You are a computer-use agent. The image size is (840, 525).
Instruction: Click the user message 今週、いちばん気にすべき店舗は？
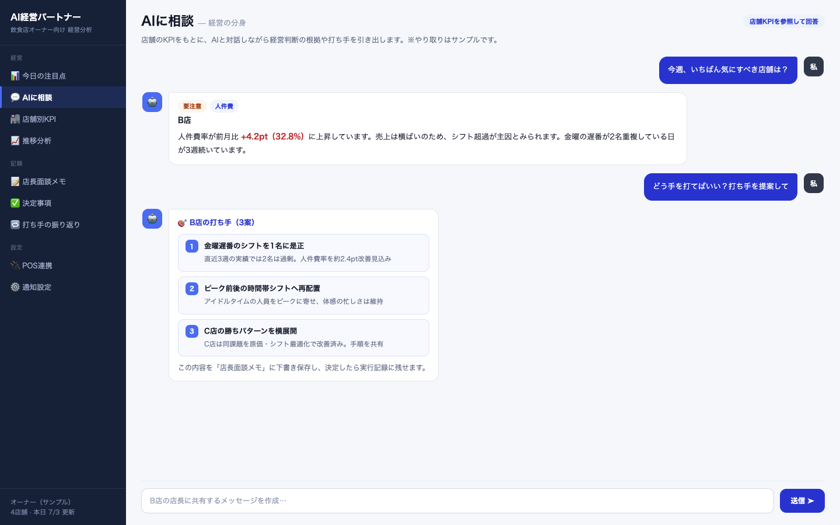[728, 70]
